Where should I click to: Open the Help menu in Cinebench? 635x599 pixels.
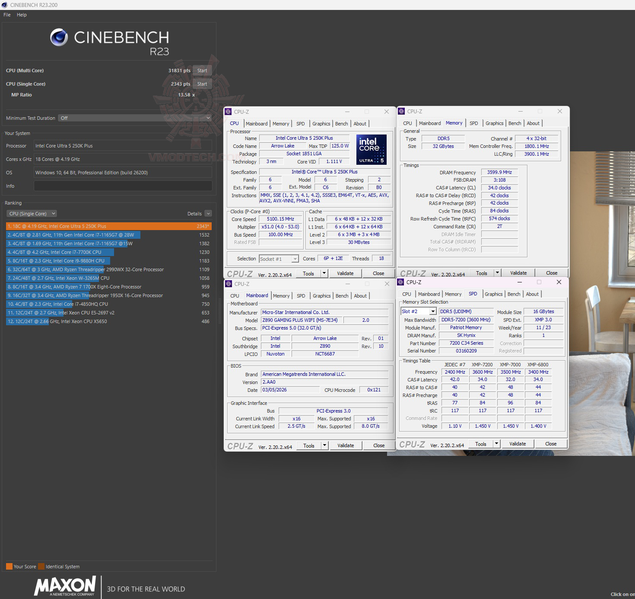pyautogui.click(x=22, y=15)
